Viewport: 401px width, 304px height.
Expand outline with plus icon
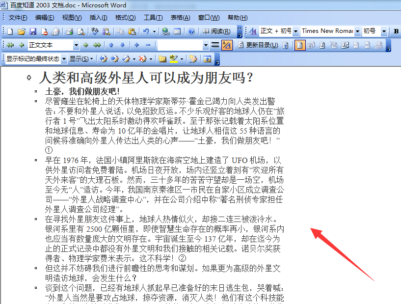click(136, 45)
